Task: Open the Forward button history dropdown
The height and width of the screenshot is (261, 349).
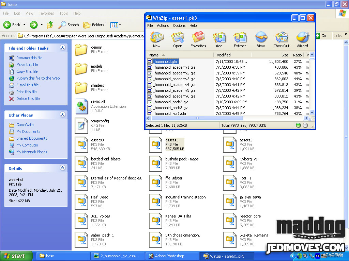Action: coord(42,25)
